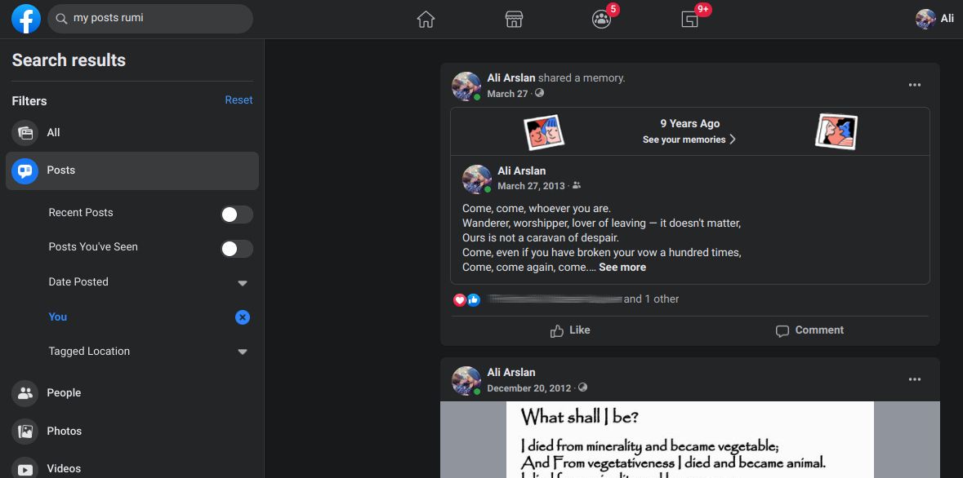This screenshot has width=963, height=478.
Task: Open the options menu on Ali Arslan's memory post
Action: pyautogui.click(x=915, y=84)
